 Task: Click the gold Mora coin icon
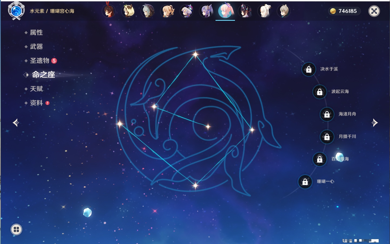[333, 11]
